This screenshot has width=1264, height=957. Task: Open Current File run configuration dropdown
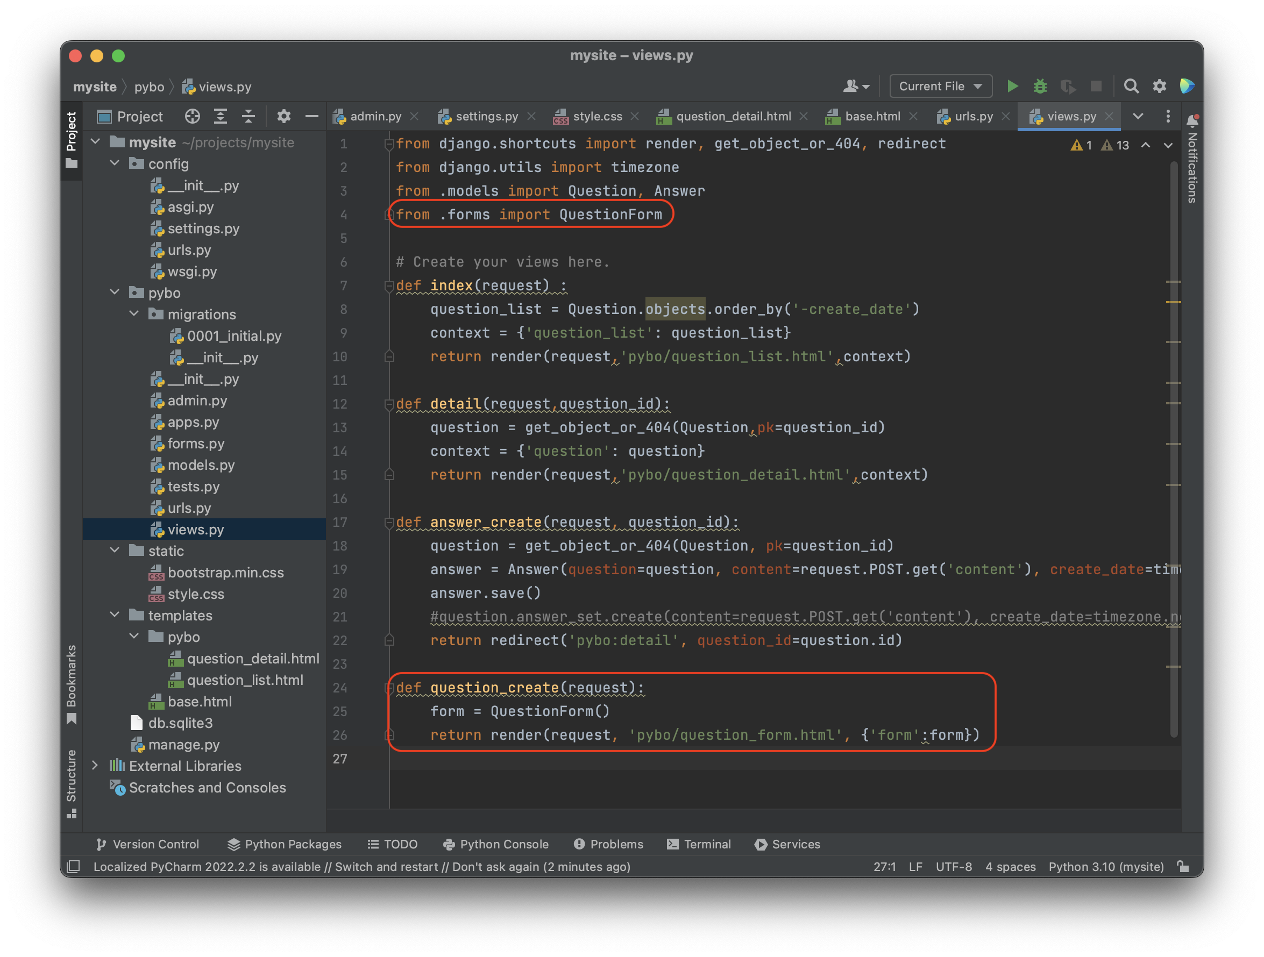(941, 86)
